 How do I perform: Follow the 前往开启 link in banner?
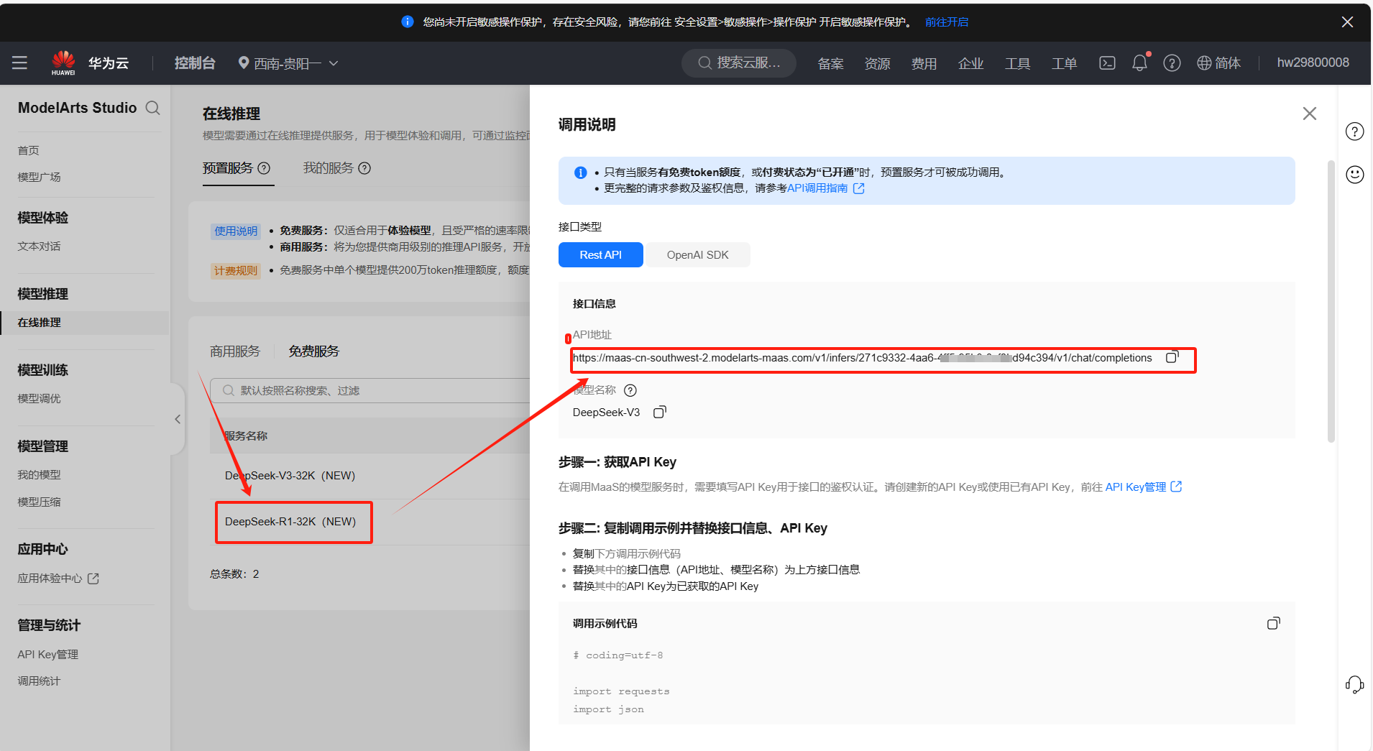(x=946, y=22)
